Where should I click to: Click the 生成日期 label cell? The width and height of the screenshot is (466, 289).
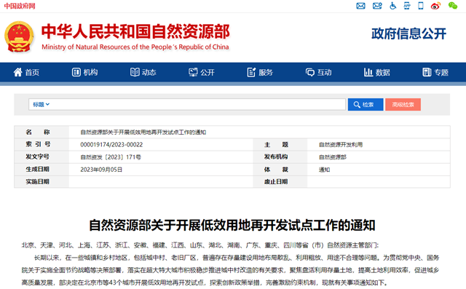click(x=42, y=170)
